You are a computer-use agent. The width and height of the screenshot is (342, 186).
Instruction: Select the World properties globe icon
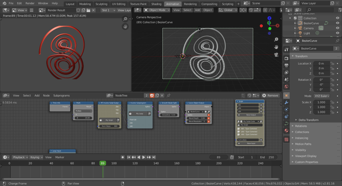[286, 86]
